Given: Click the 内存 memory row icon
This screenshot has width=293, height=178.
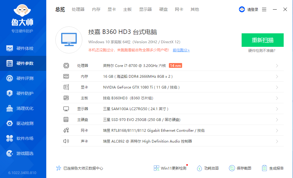Looking at the screenshot, I should point(66,76).
